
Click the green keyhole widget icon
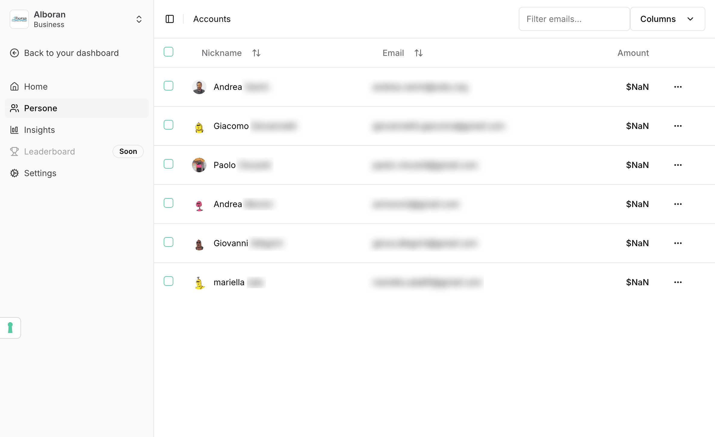tap(10, 328)
